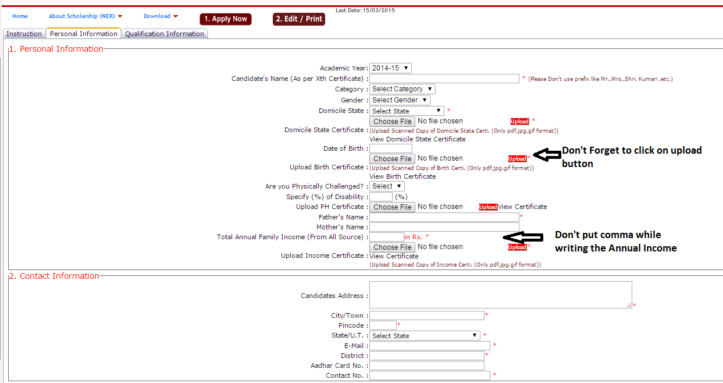This screenshot has width=723, height=383.
Task: Open the Physically Challenged select dropdown
Action: [x=387, y=186]
